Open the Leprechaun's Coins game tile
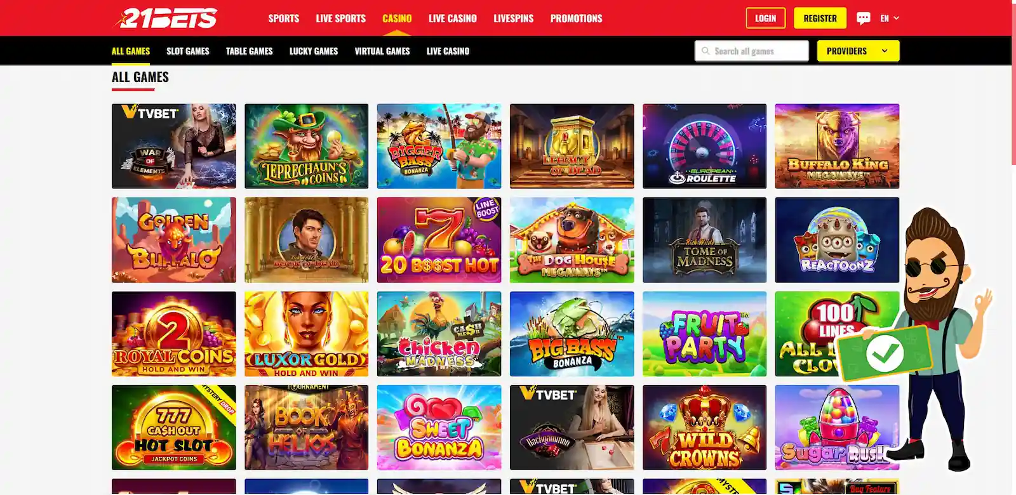Screen dimensions: 1016x495 (306, 146)
